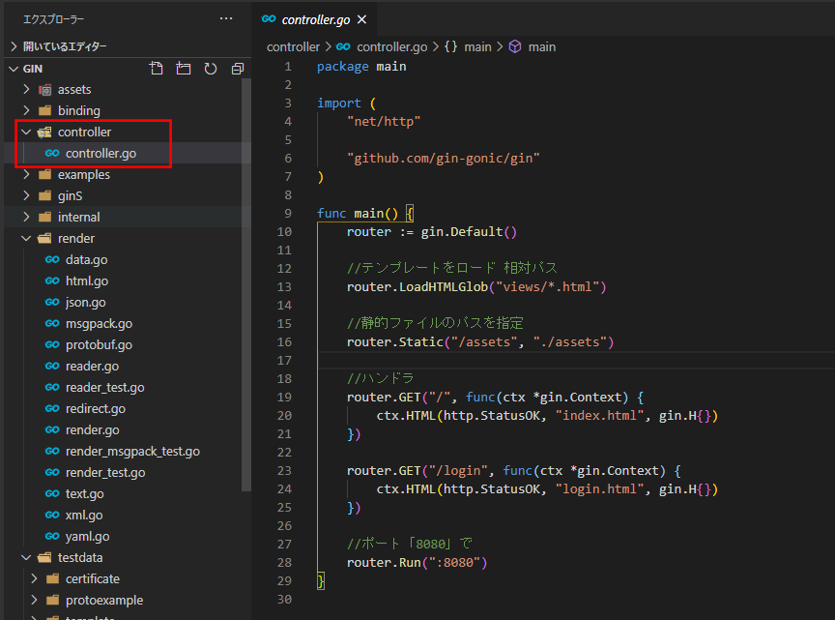Open render.go file
The height and width of the screenshot is (620, 835).
pyautogui.click(x=92, y=430)
